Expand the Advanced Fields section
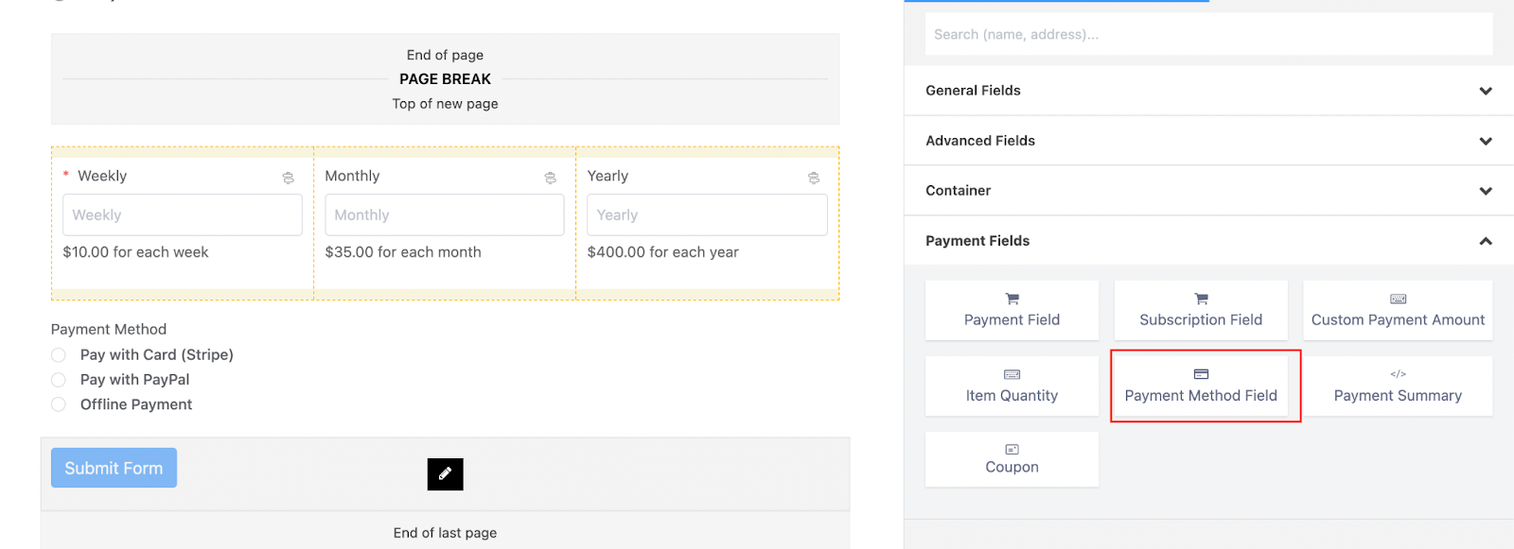This screenshot has height=549, width=1514. 1207,141
